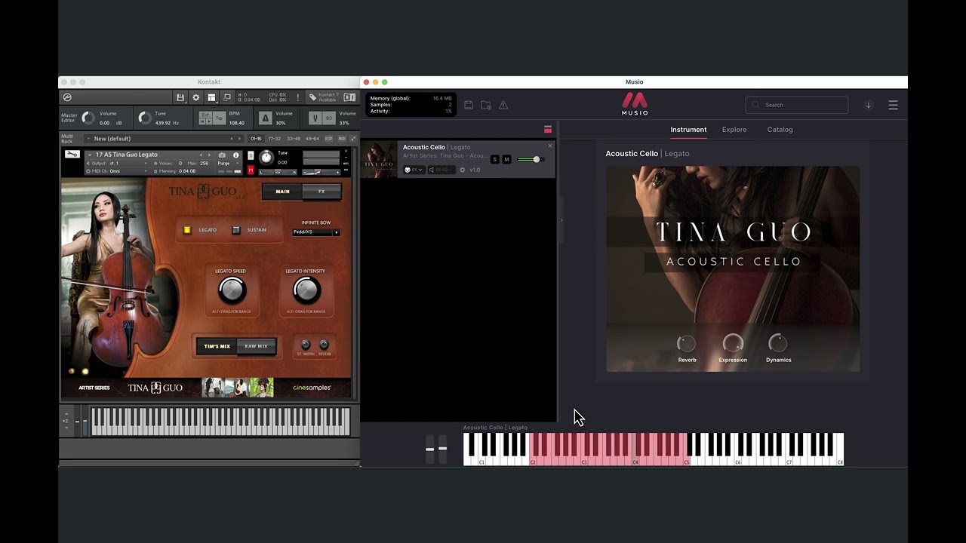Switch to the Catalog tab
966x543 pixels.
[780, 130]
